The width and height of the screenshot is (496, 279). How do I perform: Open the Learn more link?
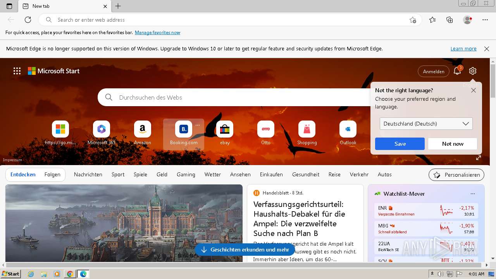[x=463, y=49]
